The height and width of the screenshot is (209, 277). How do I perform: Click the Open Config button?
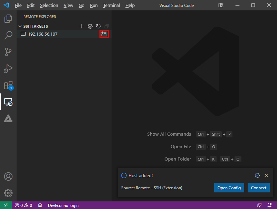[x=229, y=188]
